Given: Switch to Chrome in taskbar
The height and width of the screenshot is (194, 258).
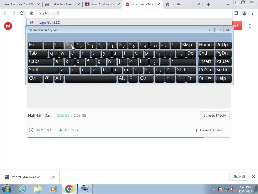Looking at the screenshot, I should pos(69,189).
